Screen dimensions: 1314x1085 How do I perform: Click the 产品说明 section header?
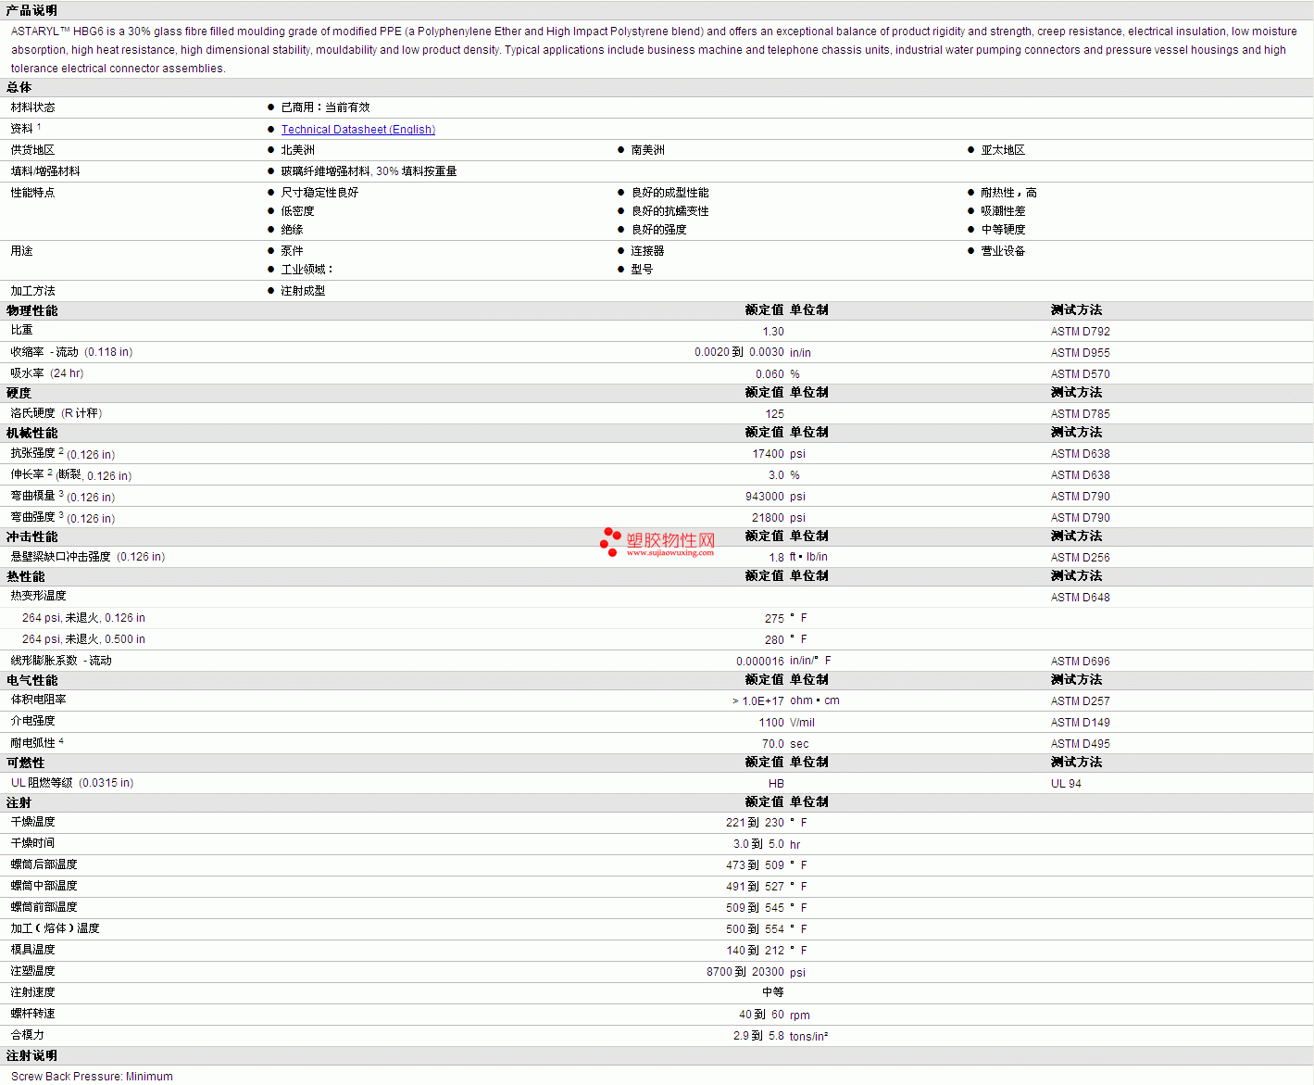[x=31, y=10]
